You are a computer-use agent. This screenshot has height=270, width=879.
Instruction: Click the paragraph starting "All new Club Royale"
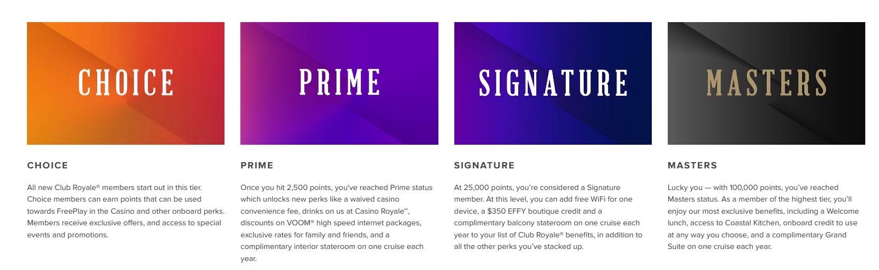[126, 211]
